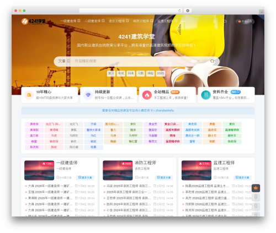
Task: Click the 监理工程师 card heading
Action: 224,162
